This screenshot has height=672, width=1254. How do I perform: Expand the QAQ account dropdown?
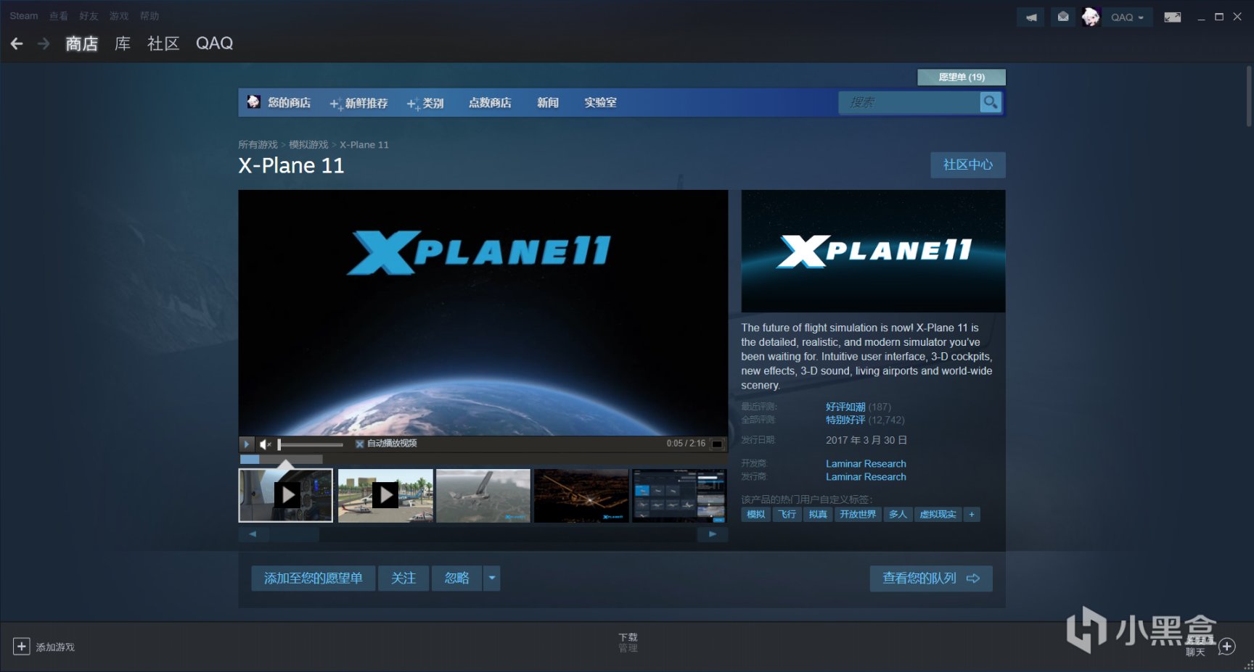pos(1127,17)
